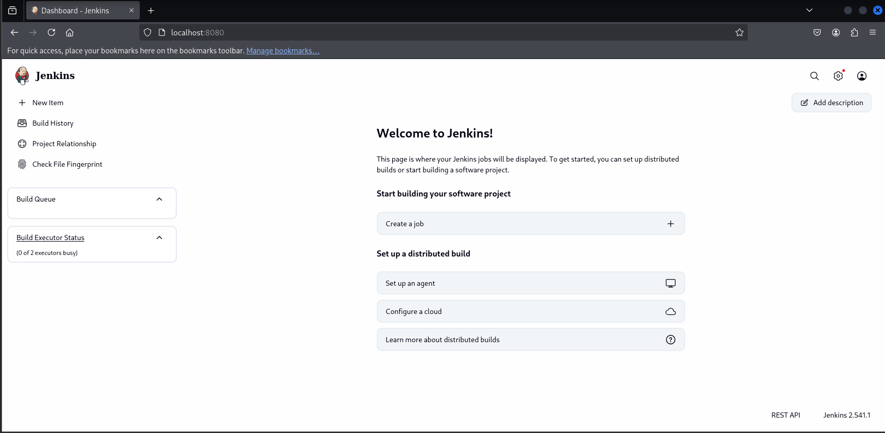Click the Create a job button
The width and height of the screenshot is (885, 433).
coord(531,224)
